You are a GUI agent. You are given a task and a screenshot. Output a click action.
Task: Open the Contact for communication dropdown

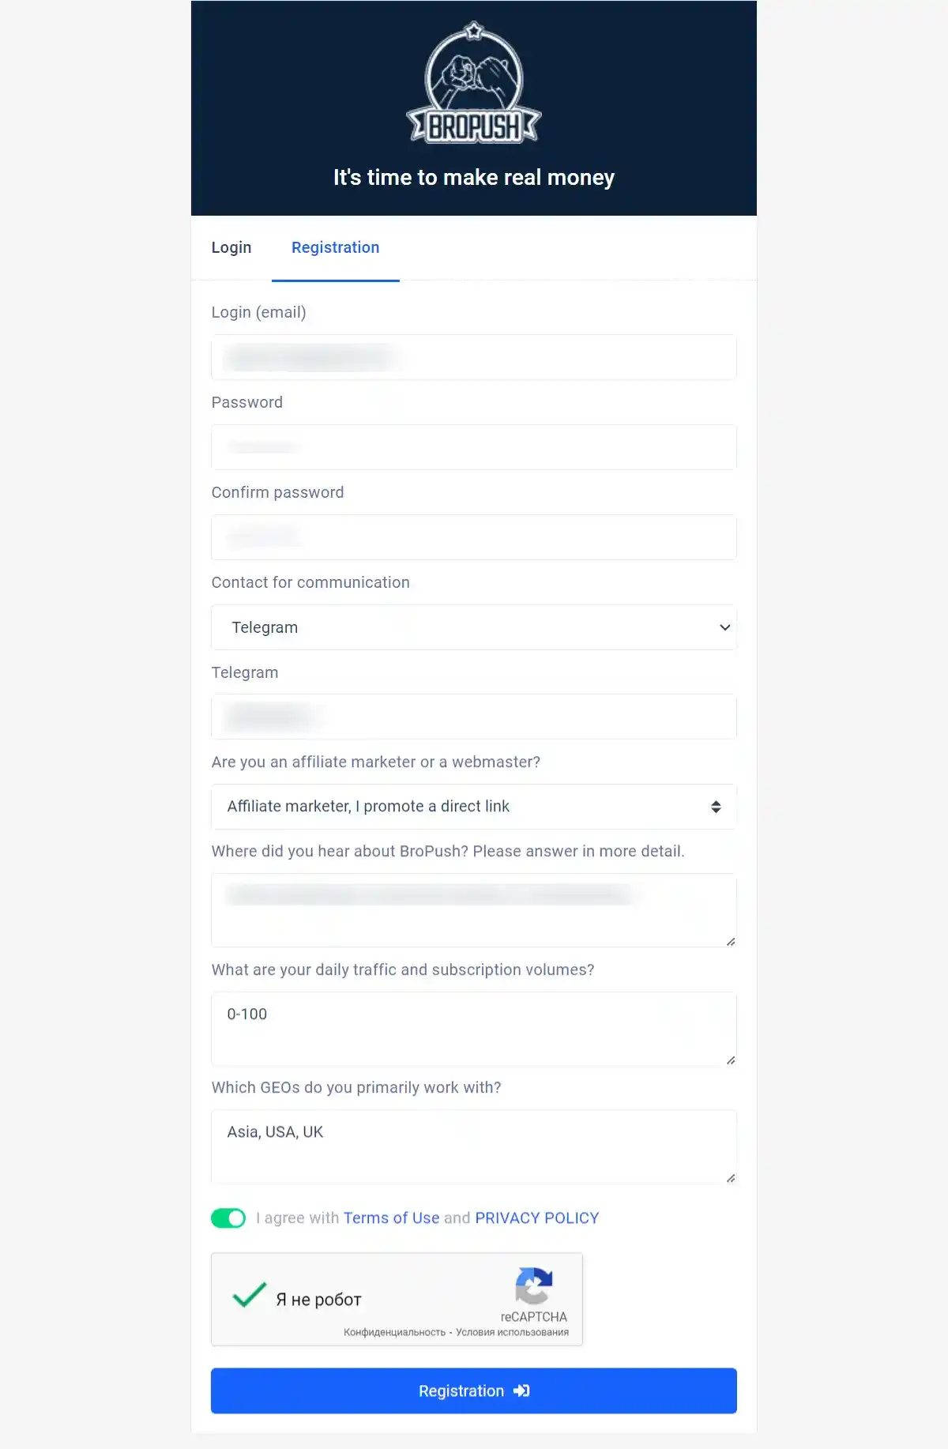[x=473, y=627]
